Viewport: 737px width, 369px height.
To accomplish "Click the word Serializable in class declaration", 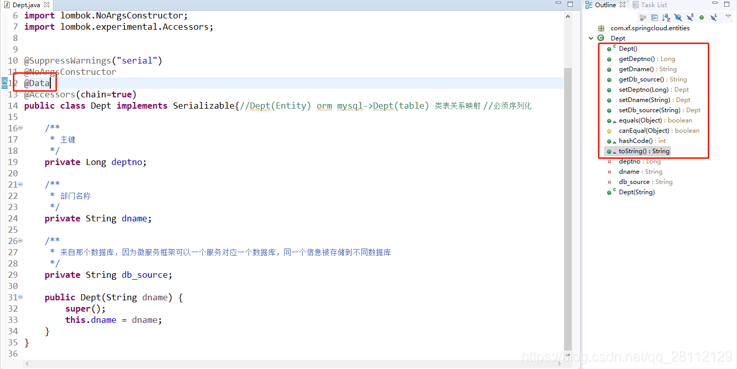I will [203, 106].
